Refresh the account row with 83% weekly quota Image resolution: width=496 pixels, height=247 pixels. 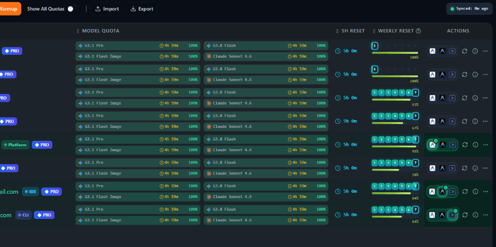465,98
